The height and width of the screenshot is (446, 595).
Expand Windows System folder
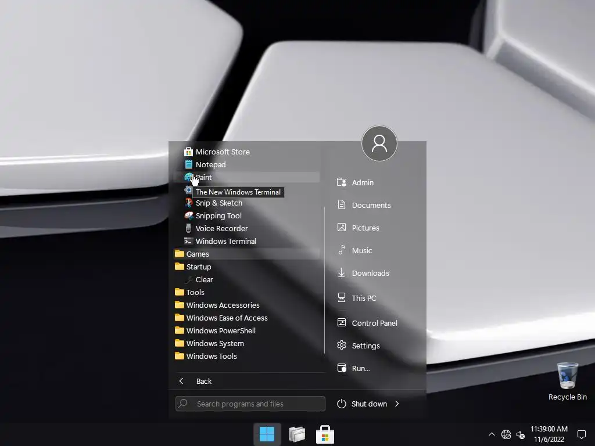pos(246,343)
